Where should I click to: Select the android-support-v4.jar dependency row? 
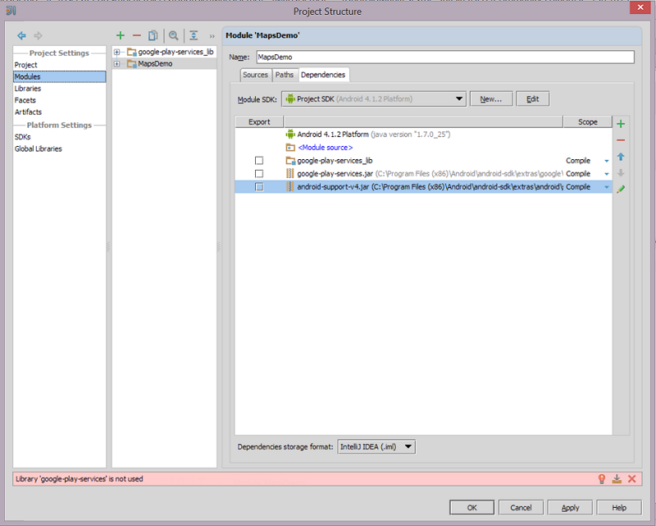pos(423,187)
